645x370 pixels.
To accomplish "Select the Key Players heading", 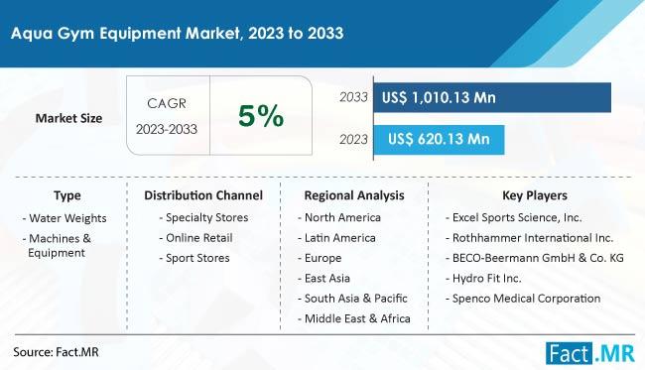I will (534, 195).
